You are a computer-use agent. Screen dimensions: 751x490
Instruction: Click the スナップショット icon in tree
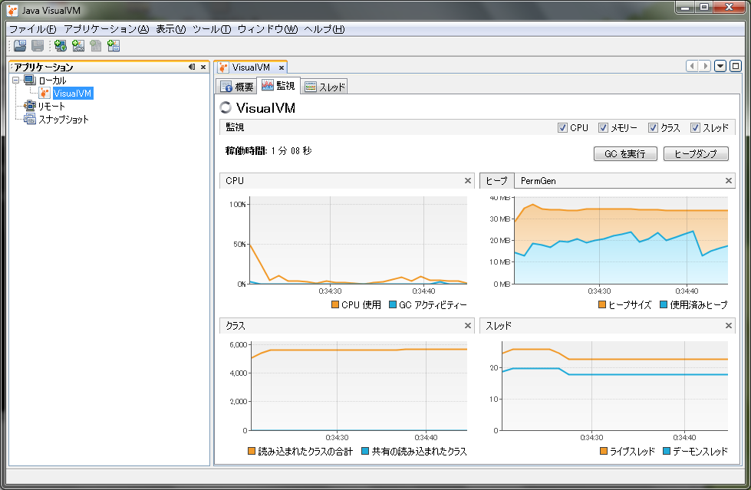[x=30, y=119]
